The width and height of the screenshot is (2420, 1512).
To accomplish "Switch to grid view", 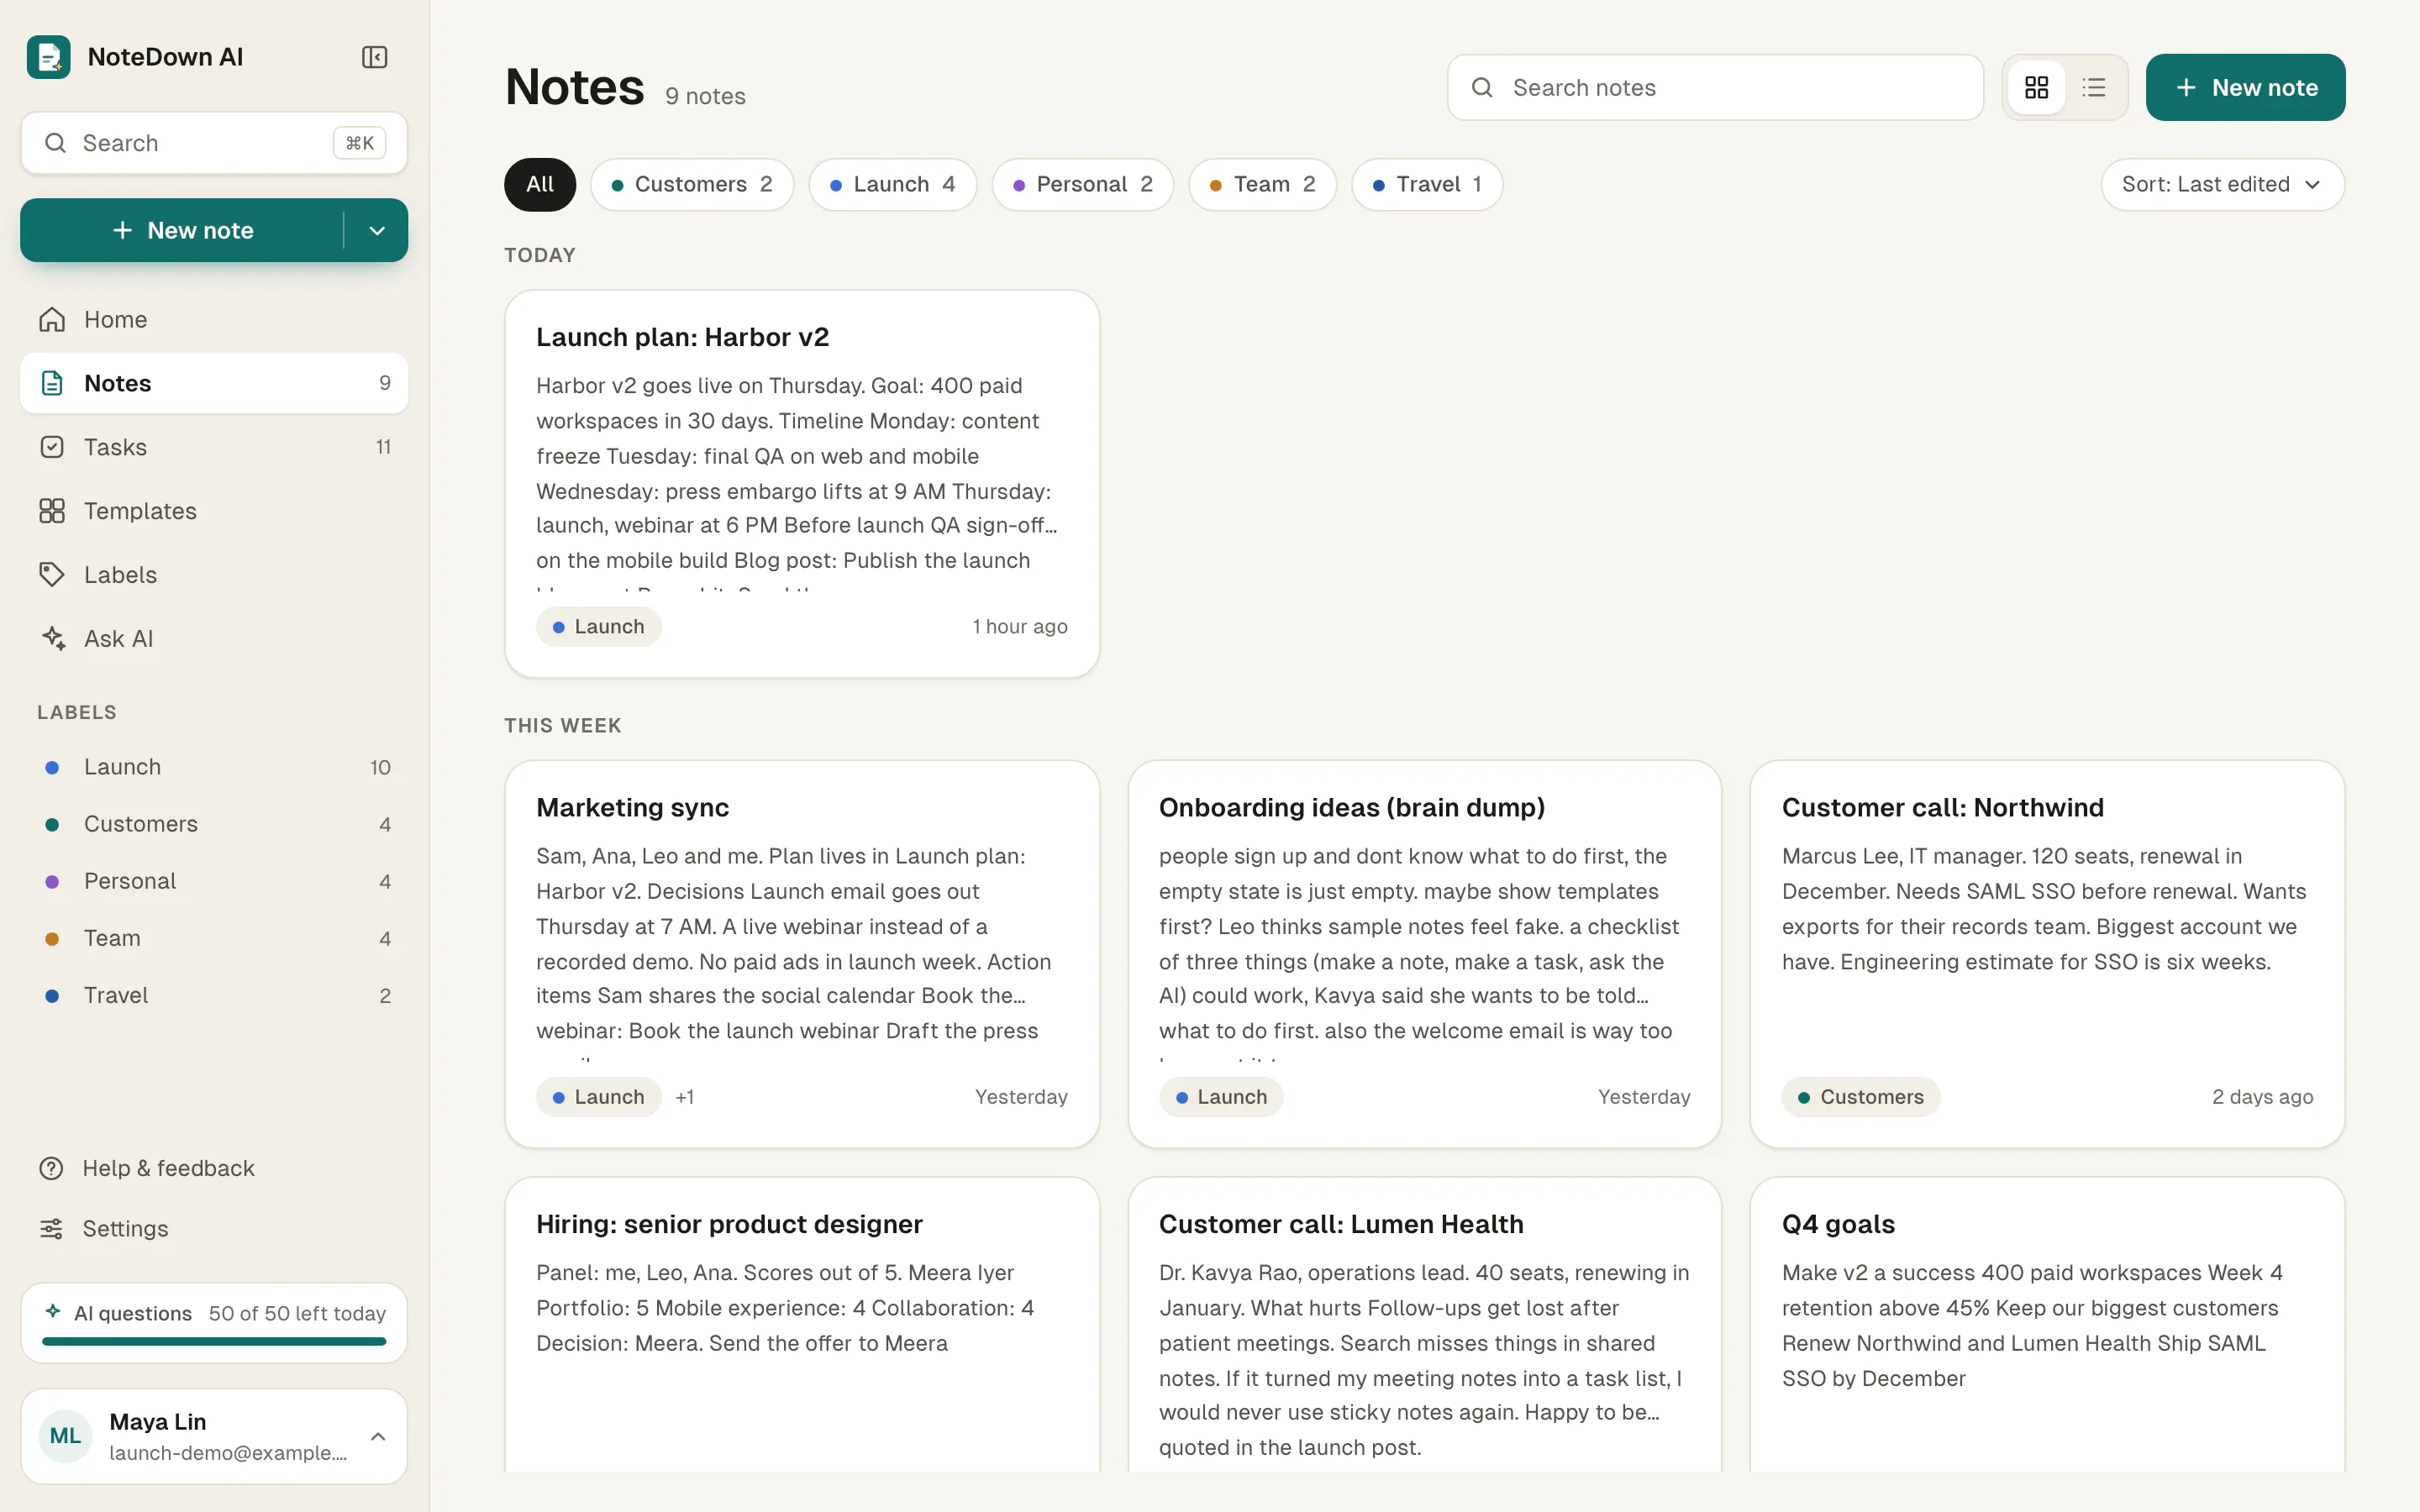I will point(2036,88).
